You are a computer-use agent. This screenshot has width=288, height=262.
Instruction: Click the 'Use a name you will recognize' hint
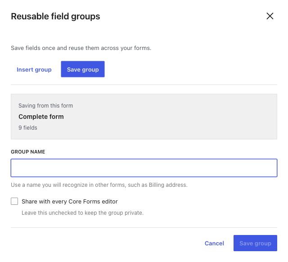(99, 185)
